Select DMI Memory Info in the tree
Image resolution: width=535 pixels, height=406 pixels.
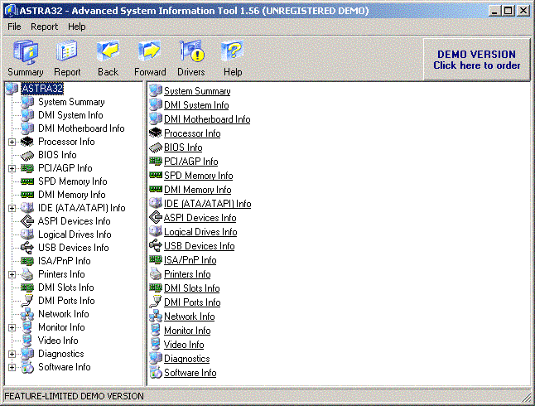coord(72,195)
